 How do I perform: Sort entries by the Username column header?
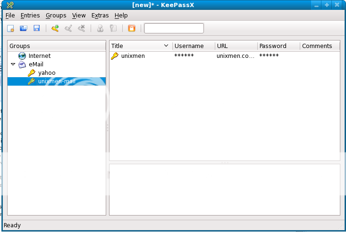click(x=194, y=46)
